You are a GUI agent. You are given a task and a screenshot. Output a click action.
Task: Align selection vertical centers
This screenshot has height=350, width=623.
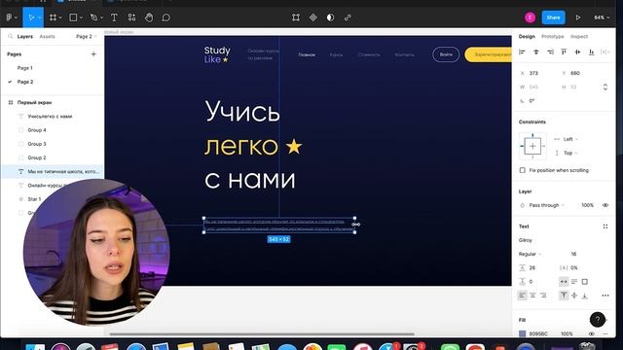(577, 52)
